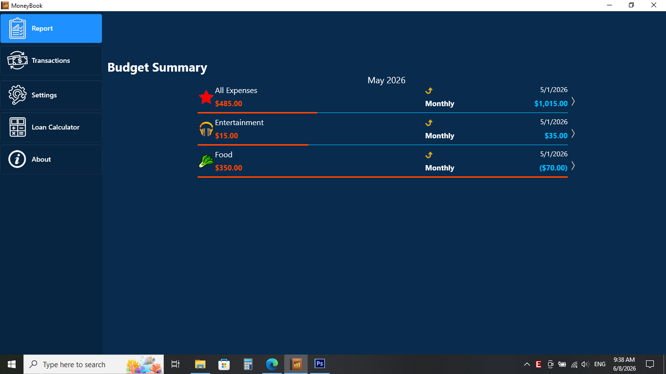Click the About info circle icon
The width and height of the screenshot is (666, 374).
[x=17, y=159]
